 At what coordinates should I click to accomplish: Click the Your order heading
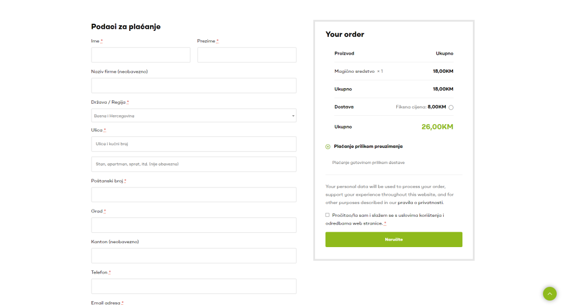pyautogui.click(x=345, y=34)
